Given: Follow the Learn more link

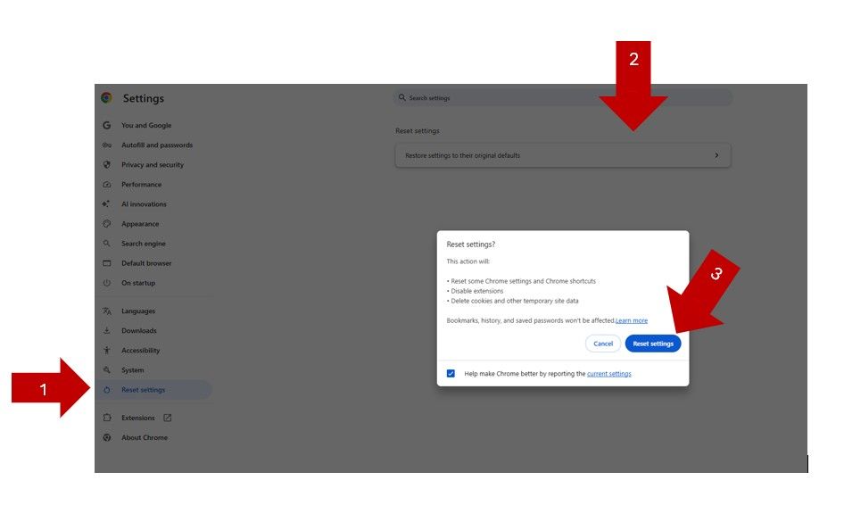Looking at the screenshot, I should pyautogui.click(x=632, y=320).
